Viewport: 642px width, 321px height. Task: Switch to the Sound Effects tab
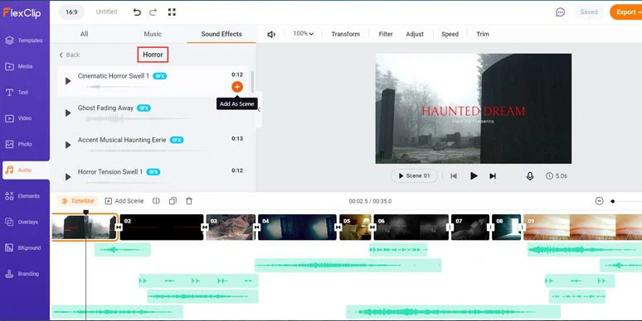pyautogui.click(x=221, y=34)
